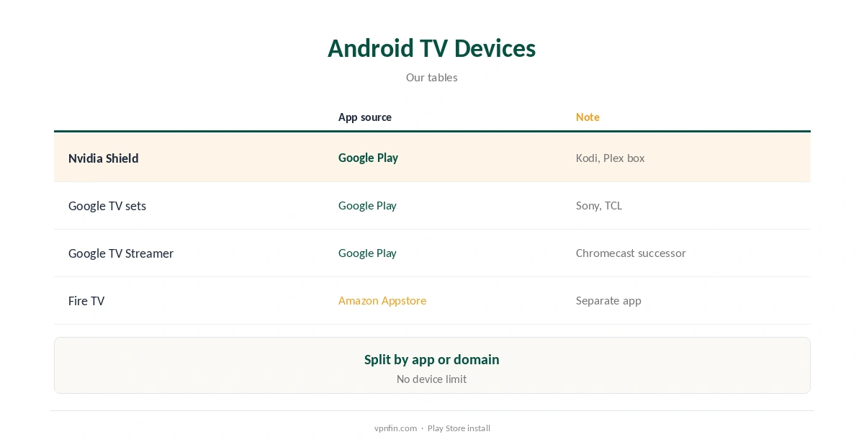This screenshot has height=442, width=864.
Task: Select the "Google TV Streamer" row name
Action: click(x=121, y=253)
